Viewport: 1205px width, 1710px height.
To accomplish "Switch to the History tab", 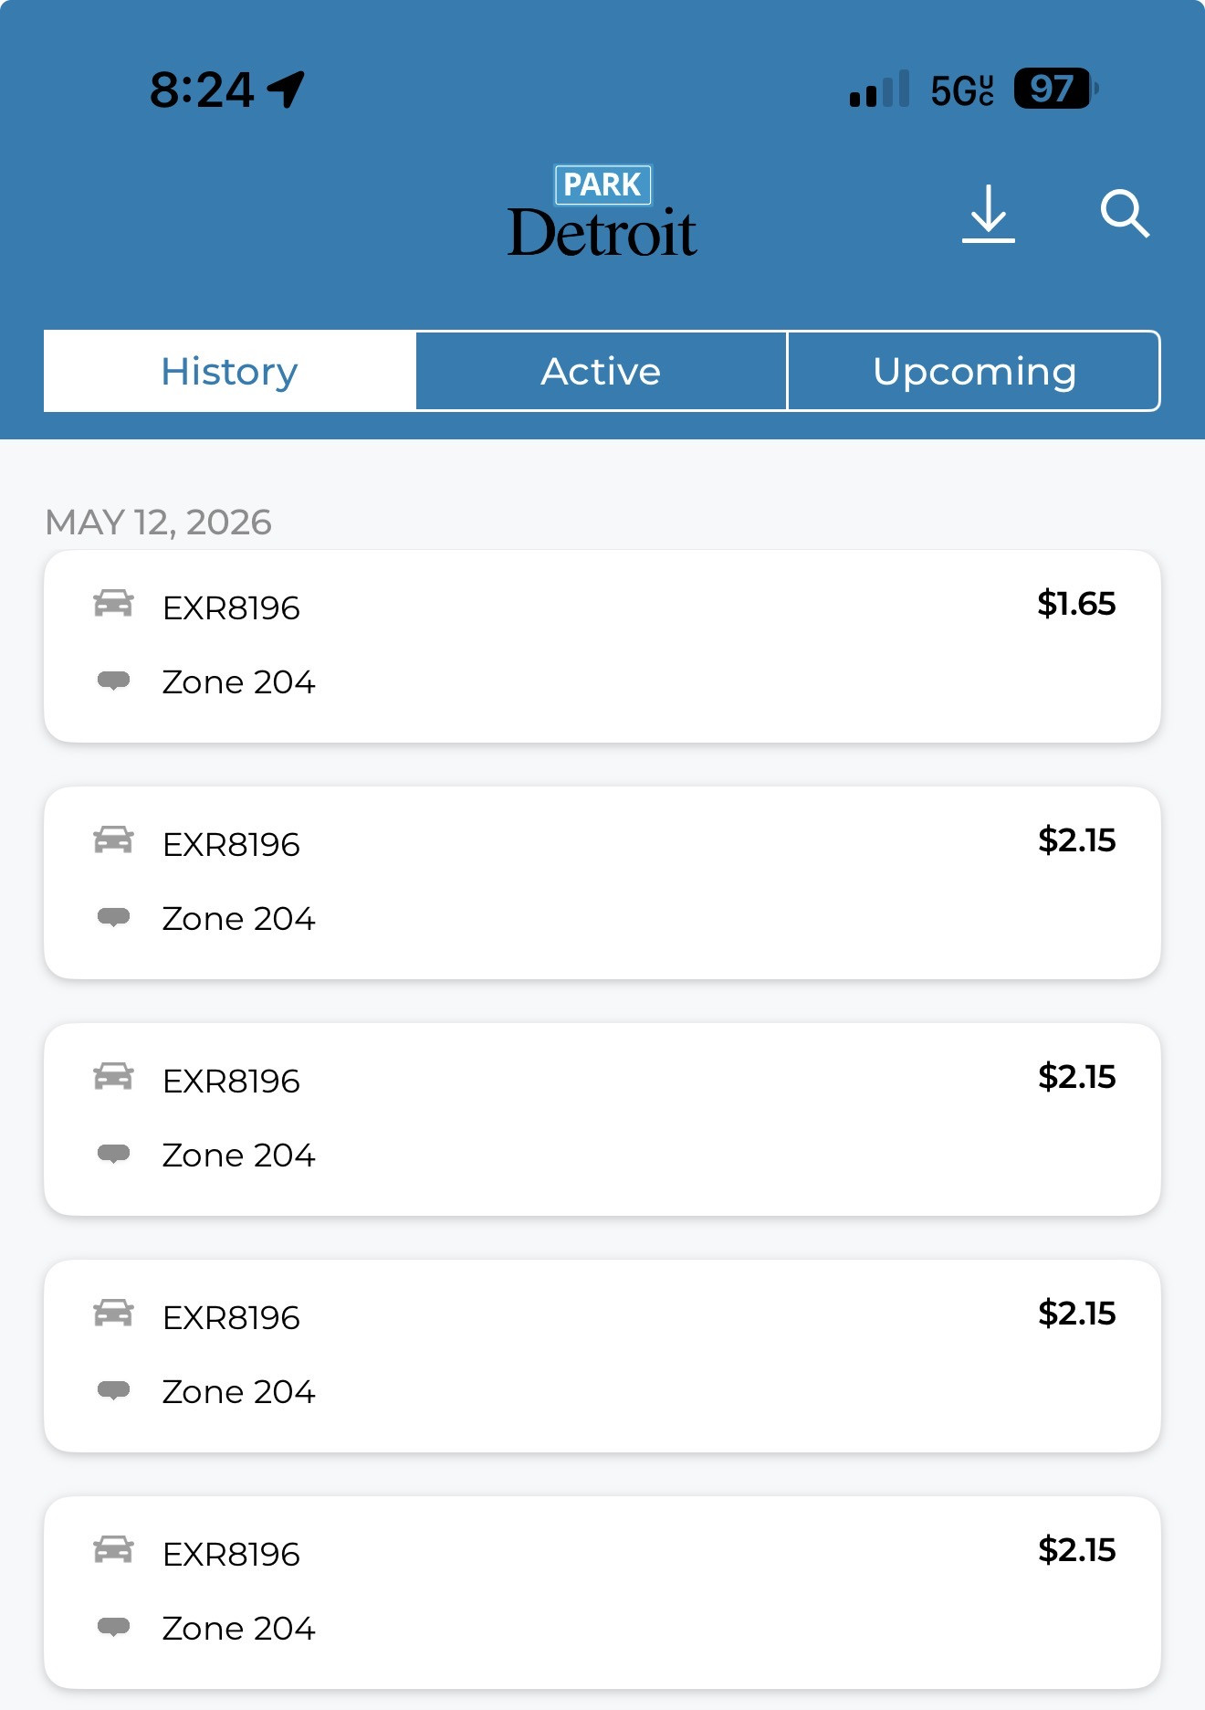I will (x=230, y=371).
